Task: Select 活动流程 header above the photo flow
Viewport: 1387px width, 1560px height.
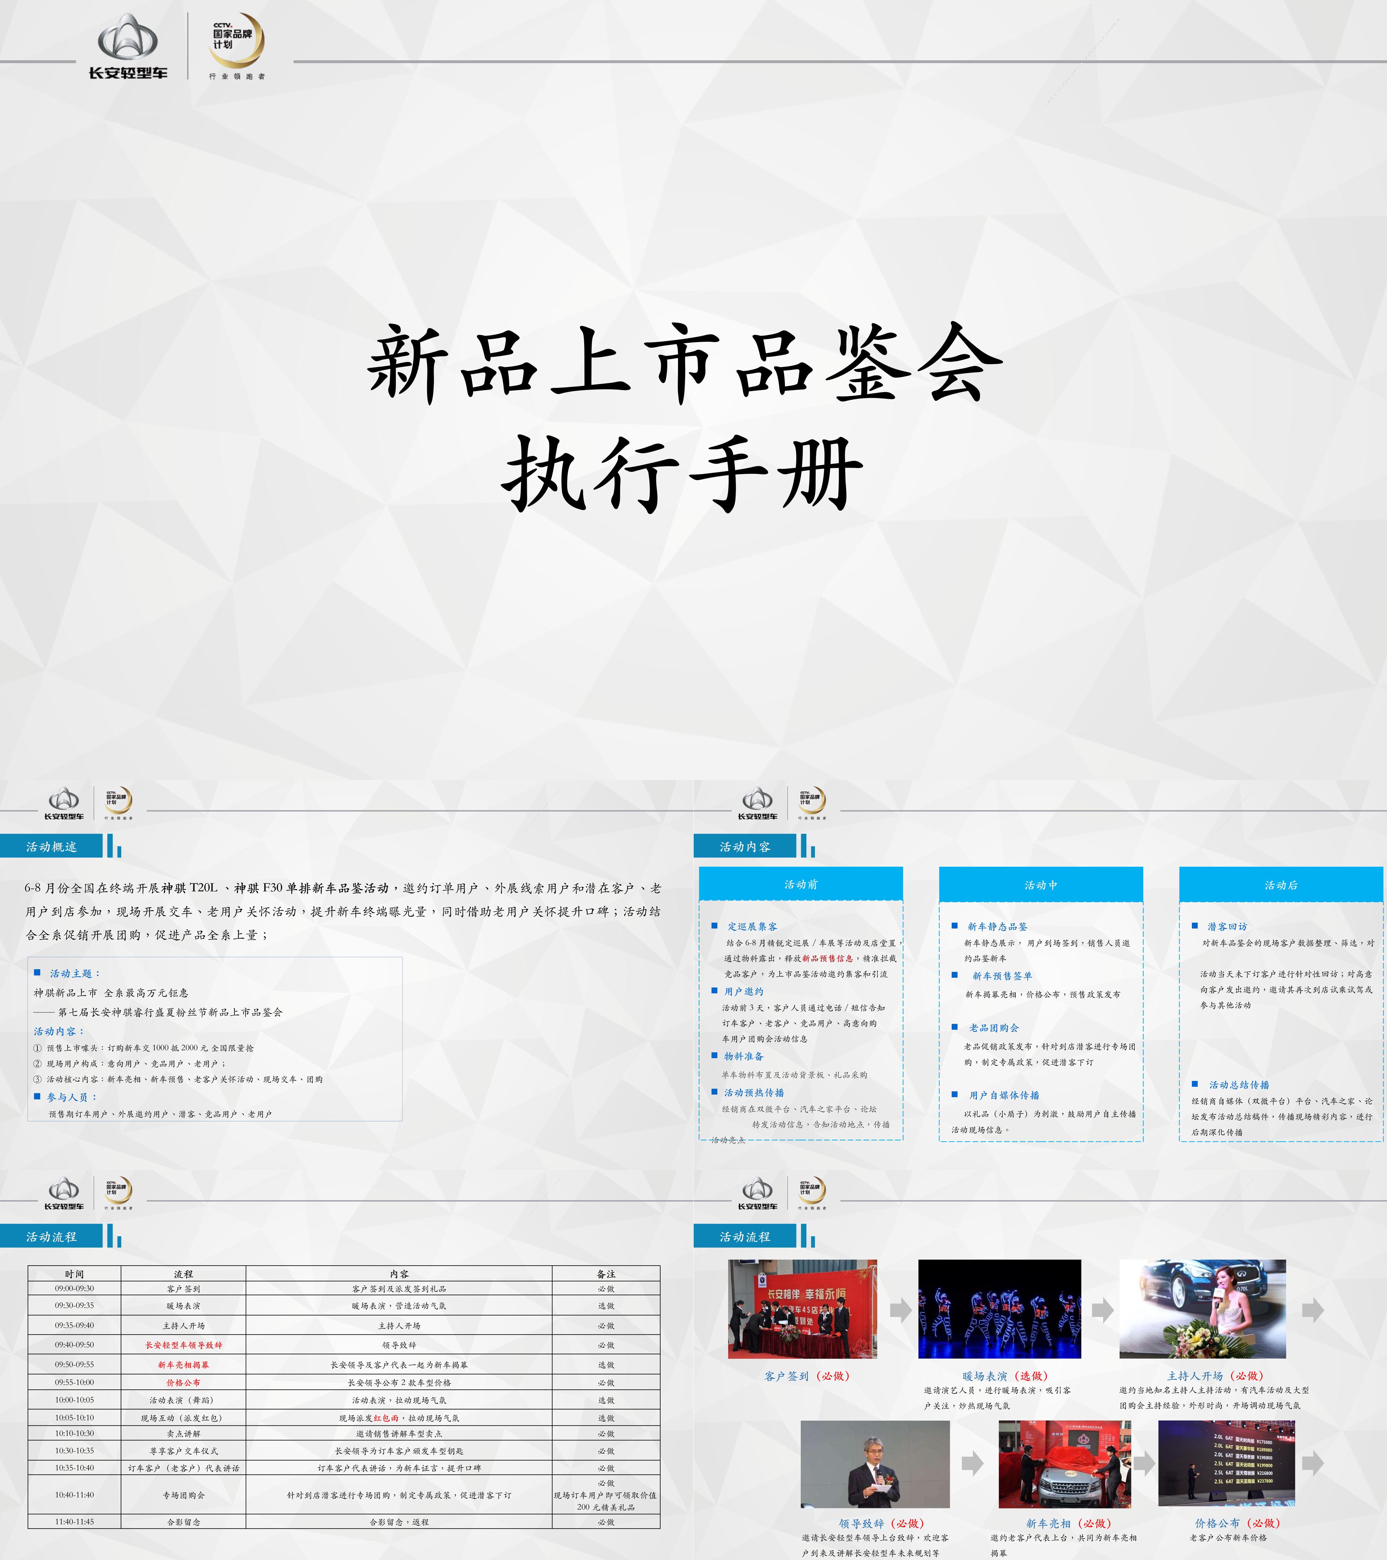Action: point(745,1237)
